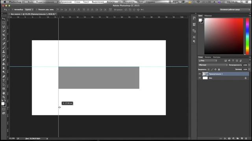Image resolution: width=252 pixels, height=141 pixels.
Task: Open fill slider dropdown arrow
Action: tap(249, 69)
